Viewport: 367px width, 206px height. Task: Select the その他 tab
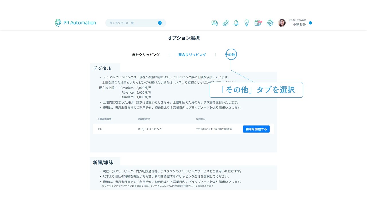(x=231, y=54)
